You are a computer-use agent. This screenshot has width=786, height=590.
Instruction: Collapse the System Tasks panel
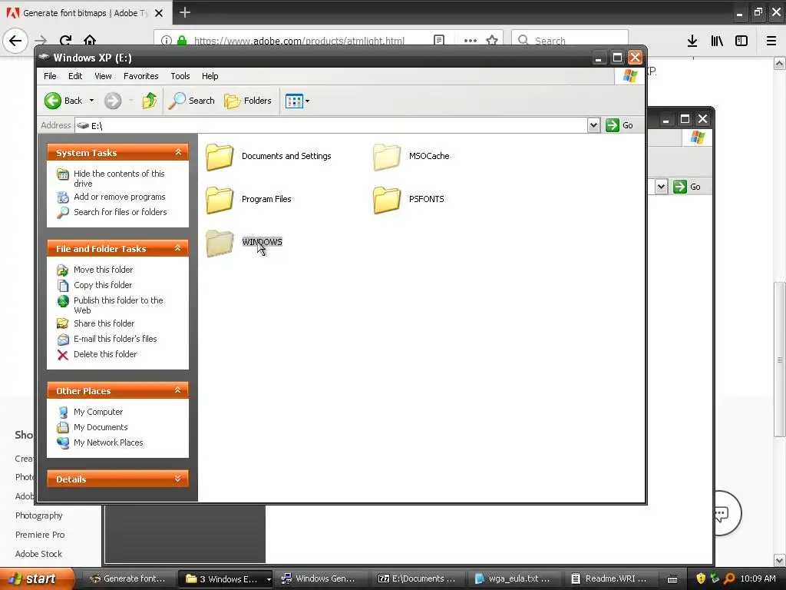click(178, 152)
